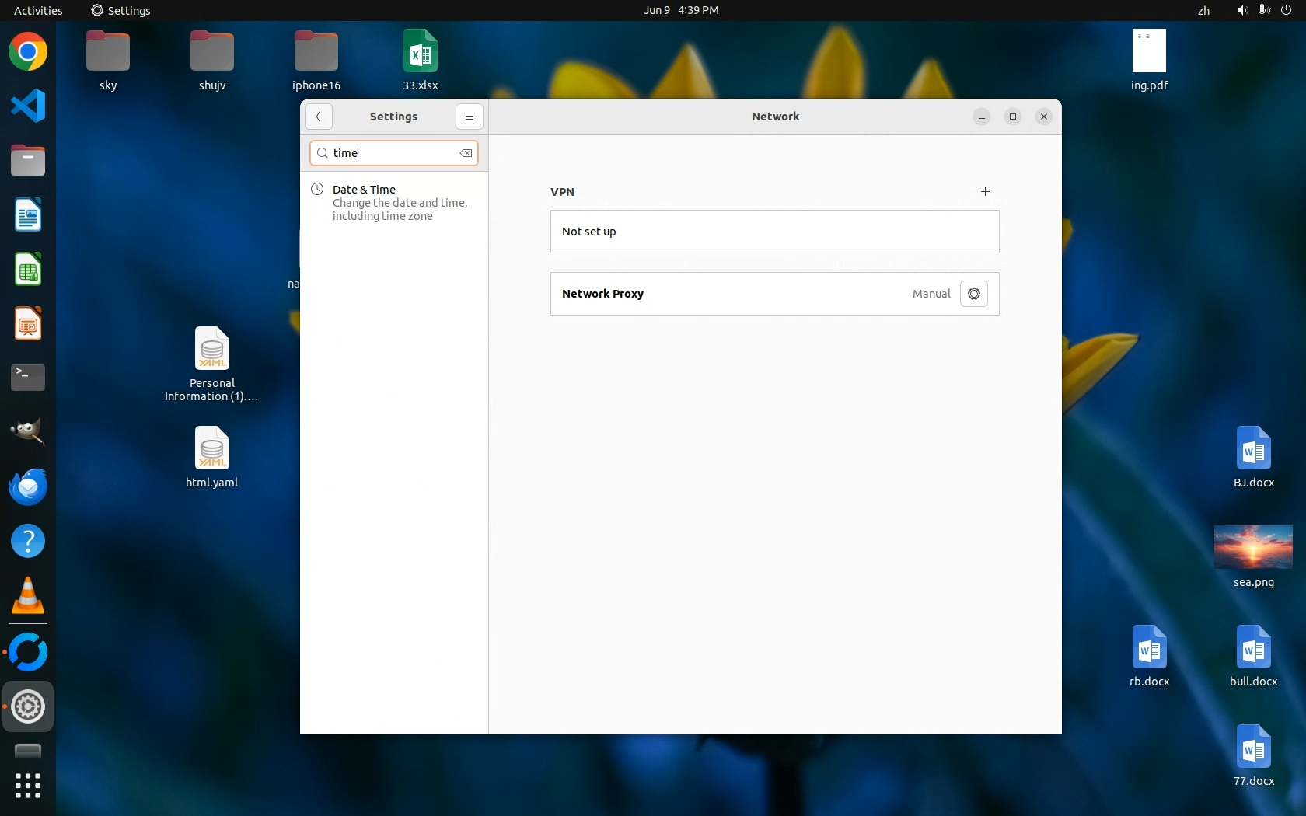Show all applications grid

point(28,786)
